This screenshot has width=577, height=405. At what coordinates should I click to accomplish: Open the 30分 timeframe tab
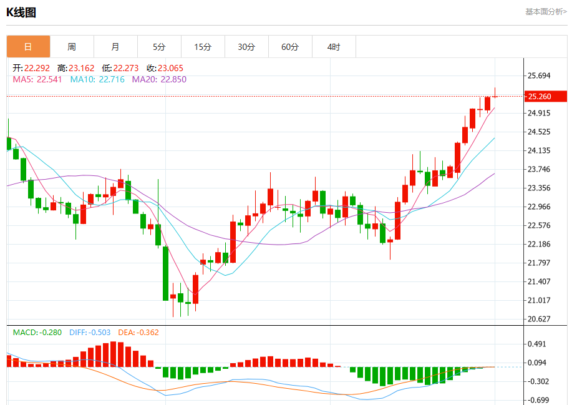(246, 47)
